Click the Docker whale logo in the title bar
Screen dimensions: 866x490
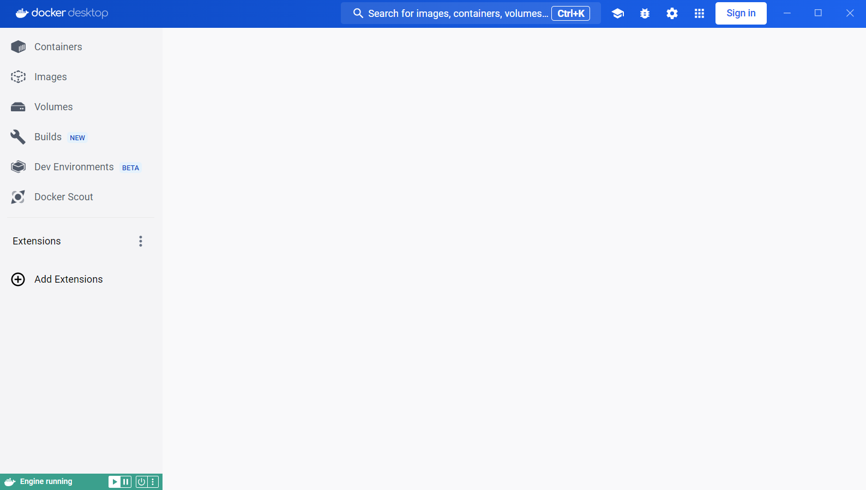[22, 13]
